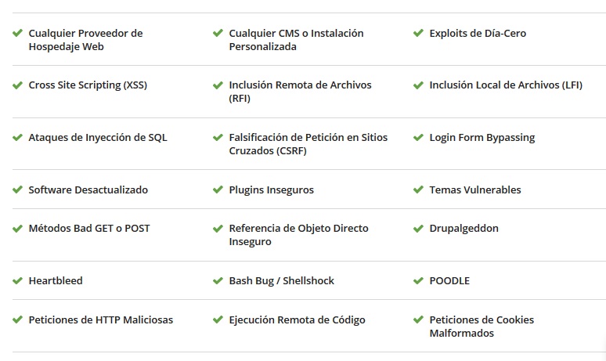Screen dimensions: 606x361
Task: Click the check icon next to Login Form Bypassing
Action: (418, 138)
